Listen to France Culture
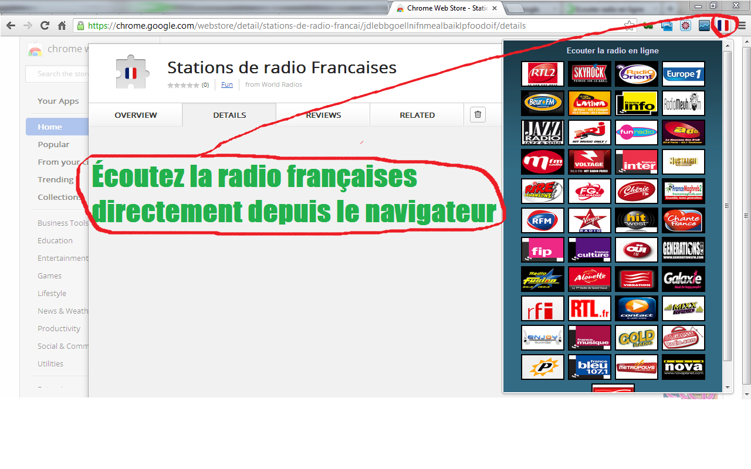 click(x=590, y=250)
